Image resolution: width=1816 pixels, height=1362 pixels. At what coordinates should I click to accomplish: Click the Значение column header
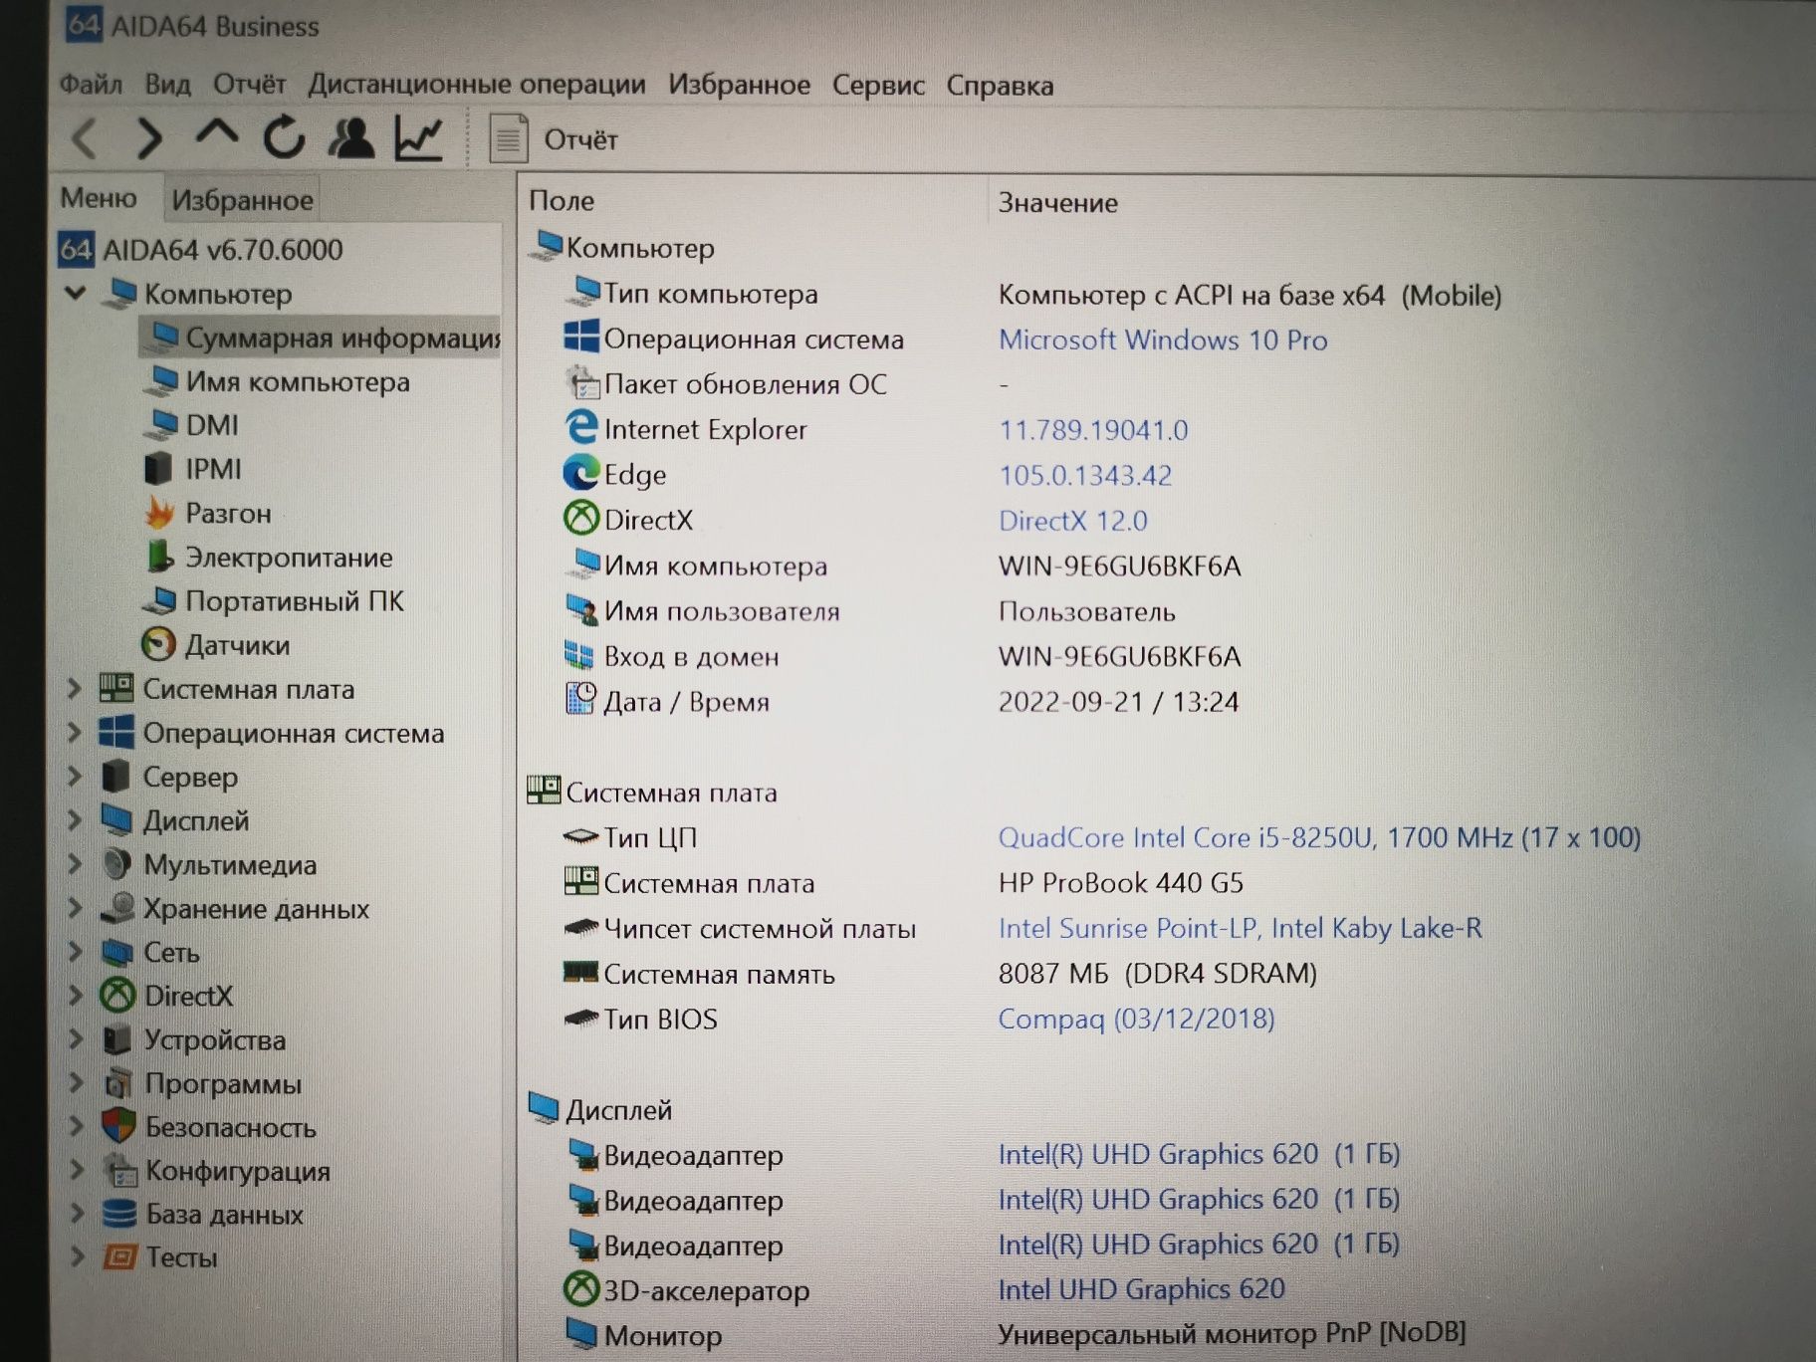(1057, 203)
